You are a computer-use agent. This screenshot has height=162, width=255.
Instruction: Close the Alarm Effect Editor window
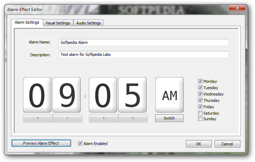coord(237,8)
